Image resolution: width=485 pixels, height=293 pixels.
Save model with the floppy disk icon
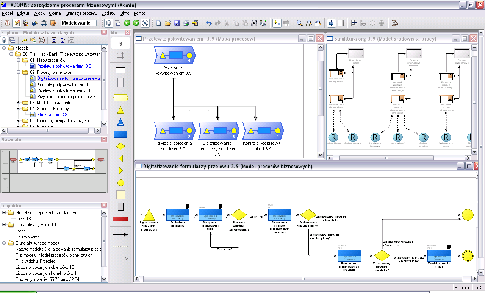point(177,23)
